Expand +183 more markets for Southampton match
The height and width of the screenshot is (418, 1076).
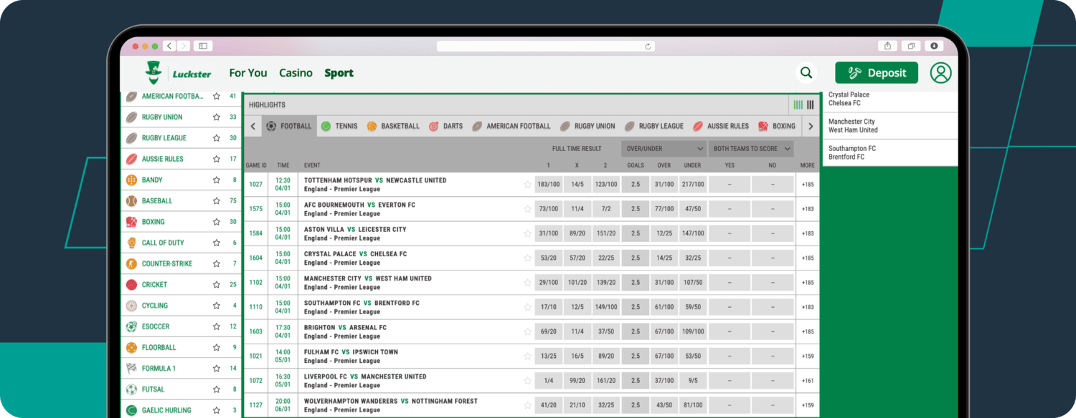point(808,307)
